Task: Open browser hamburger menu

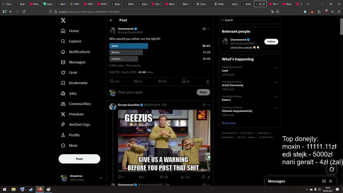Action: (x=339, y=12)
